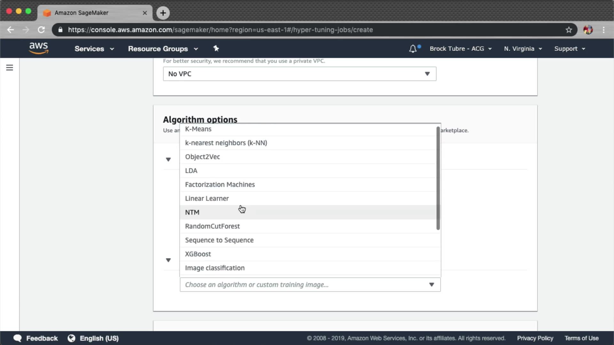Open the Privacy Policy link
The height and width of the screenshot is (345, 614).
(x=535, y=338)
